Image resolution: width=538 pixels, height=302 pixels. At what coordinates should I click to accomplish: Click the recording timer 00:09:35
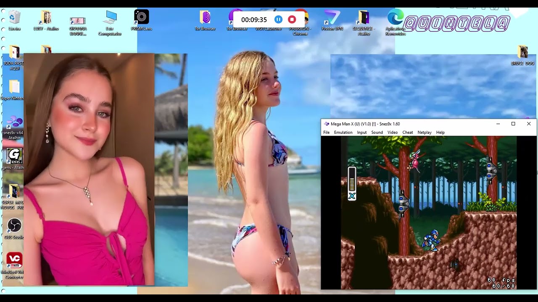[x=254, y=20]
